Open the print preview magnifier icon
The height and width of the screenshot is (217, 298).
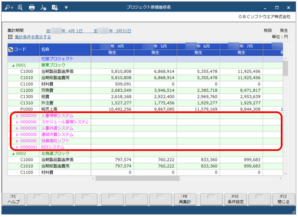click(20, 7)
